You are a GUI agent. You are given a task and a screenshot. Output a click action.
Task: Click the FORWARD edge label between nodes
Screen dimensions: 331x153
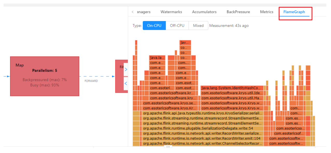coord(91,81)
